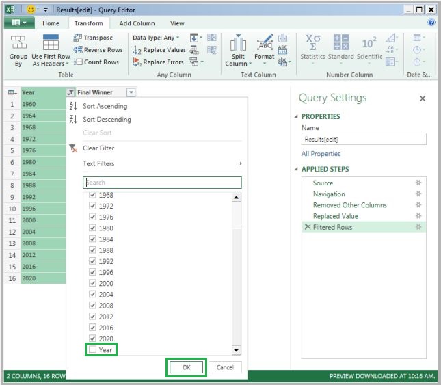
Task: Close the Query Settings pane
Action: tap(422, 98)
